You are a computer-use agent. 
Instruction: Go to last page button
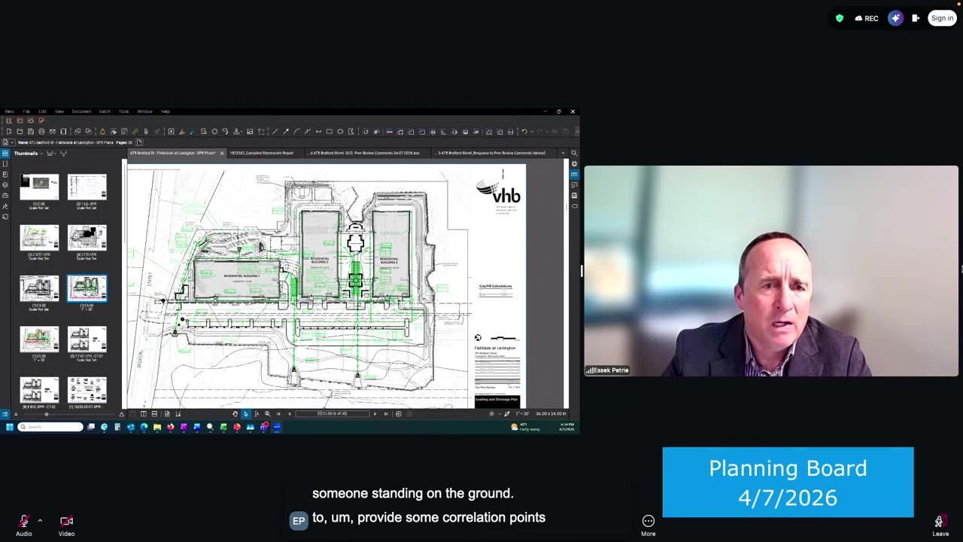[x=386, y=414]
